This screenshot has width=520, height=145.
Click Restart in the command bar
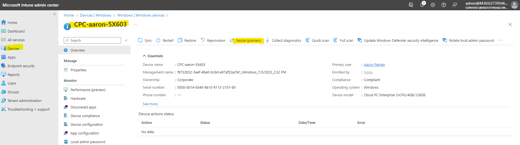[165, 40]
